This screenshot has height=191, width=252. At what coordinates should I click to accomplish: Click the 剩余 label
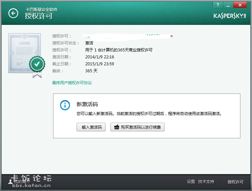(x=58, y=71)
